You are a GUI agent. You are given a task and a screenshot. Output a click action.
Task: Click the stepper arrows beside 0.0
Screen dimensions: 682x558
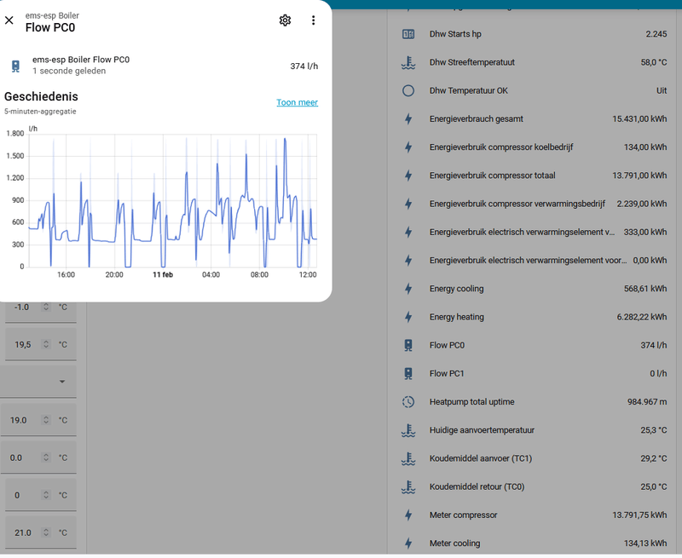tap(46, 457)
